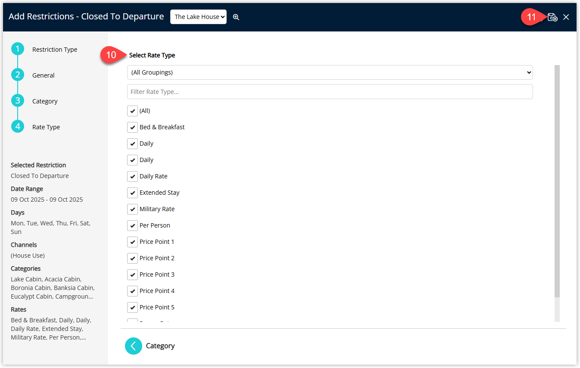Expand the (All Groupings) dropdown
The width and height of the screenshot is (580, 368).
[x=330, y=72]
